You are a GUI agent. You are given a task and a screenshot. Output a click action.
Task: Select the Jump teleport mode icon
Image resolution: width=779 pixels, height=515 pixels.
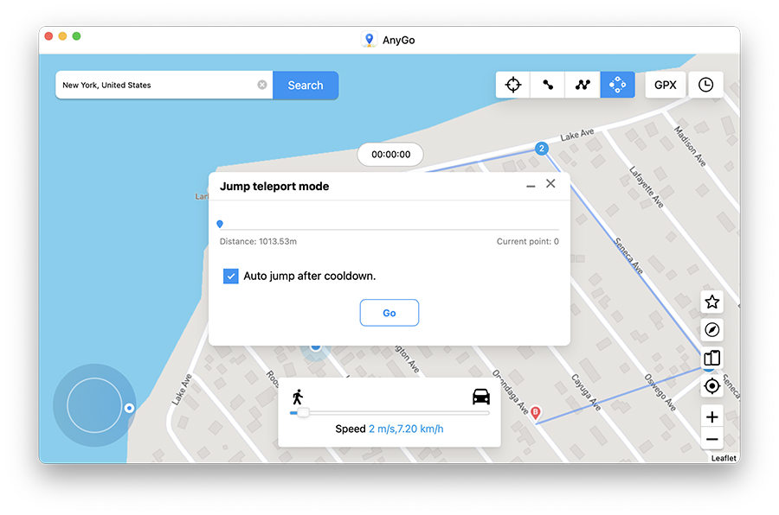click(616, 84)
